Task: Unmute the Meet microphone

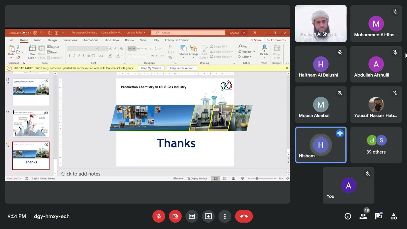Action: (159, 216)
